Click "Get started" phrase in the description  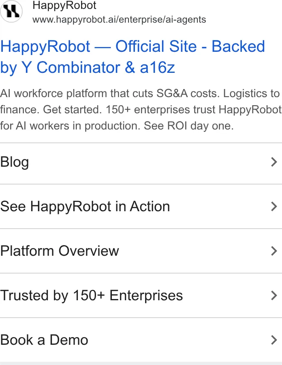click(x=72, y=110)
